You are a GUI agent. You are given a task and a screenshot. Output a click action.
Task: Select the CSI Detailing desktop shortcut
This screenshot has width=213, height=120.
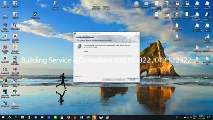(x=15, y=26)
